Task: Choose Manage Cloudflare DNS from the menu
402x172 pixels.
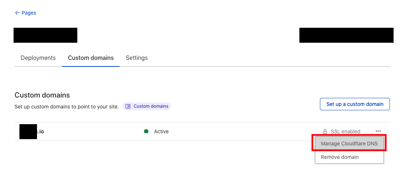Action: point(349,144)
